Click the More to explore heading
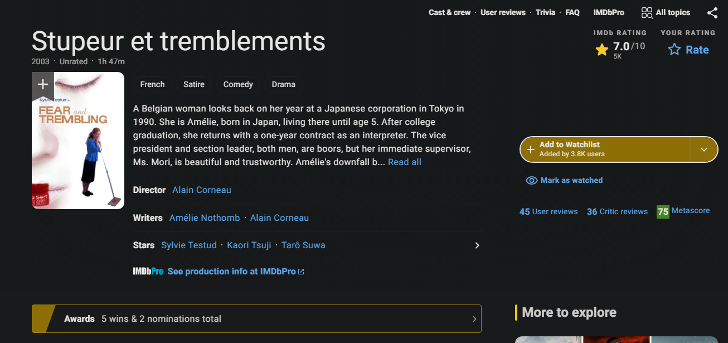Screen dimensions: 728x343 569,312
